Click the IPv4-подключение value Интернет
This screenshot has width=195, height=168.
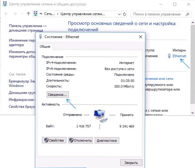(126, 63)
